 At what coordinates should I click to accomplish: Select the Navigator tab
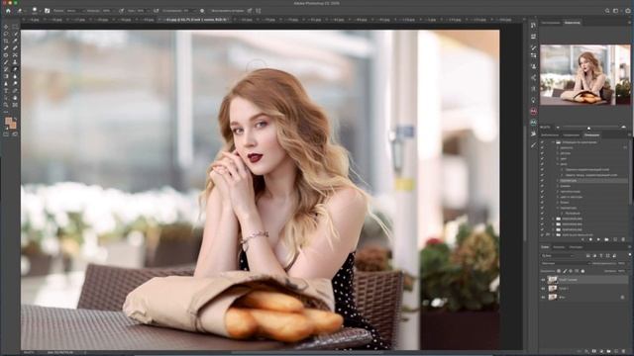tap(573, 23)
